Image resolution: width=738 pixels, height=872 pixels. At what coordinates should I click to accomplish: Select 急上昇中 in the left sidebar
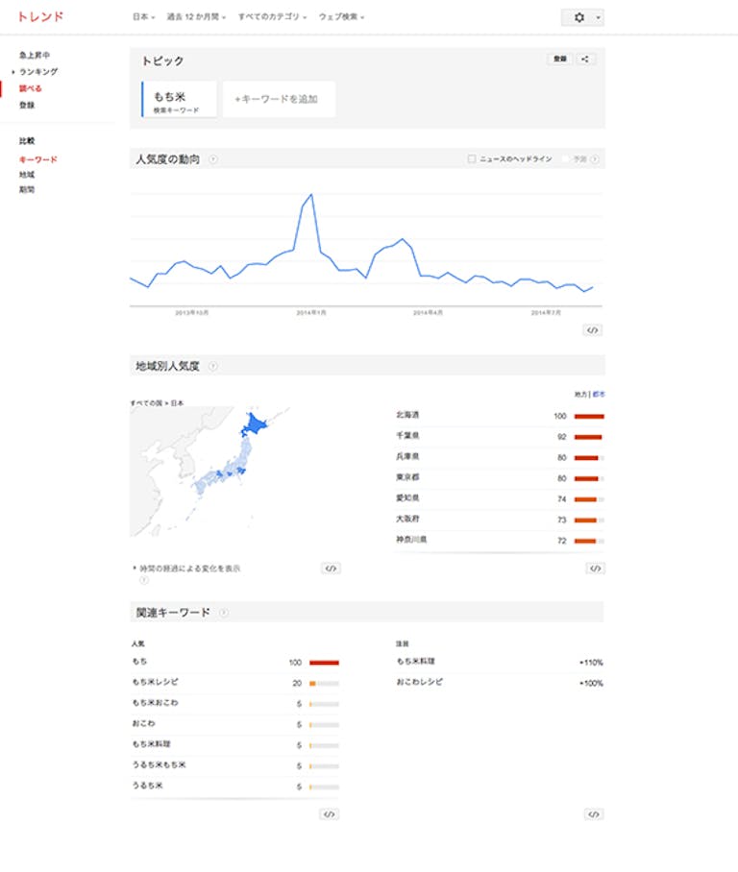point(35,55)
